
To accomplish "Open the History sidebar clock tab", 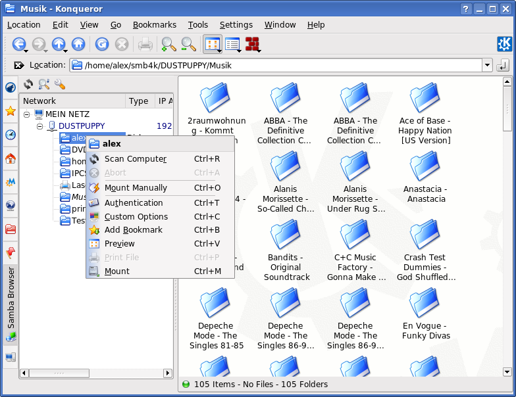I will point(11,135).
